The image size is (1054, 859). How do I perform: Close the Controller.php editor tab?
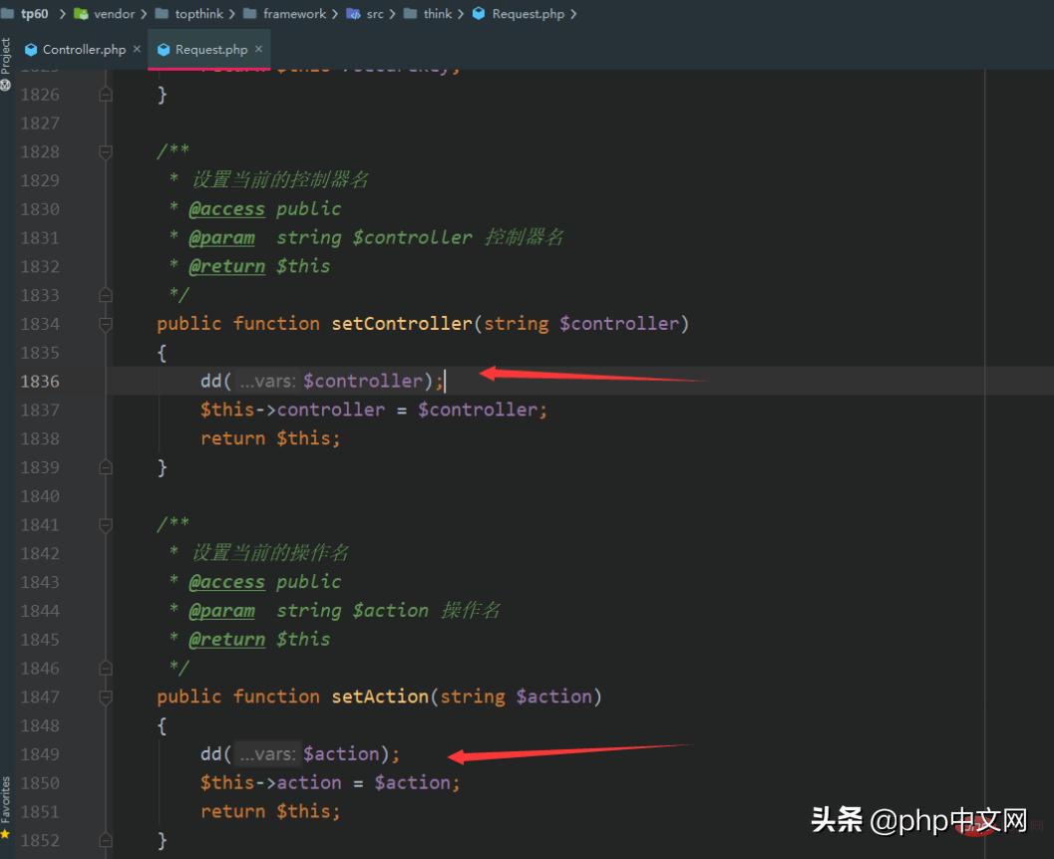[137, 49]
